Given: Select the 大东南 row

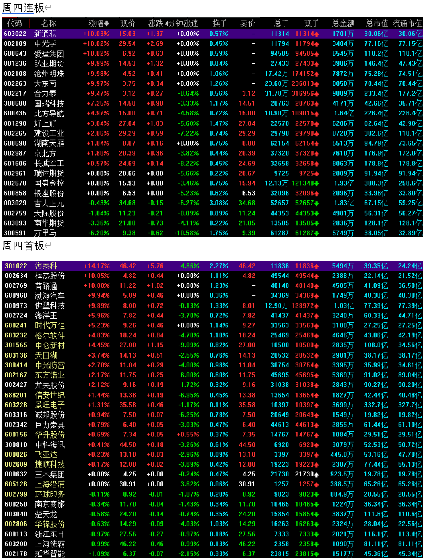Looking at the screenshot, I should pos(212,83).
